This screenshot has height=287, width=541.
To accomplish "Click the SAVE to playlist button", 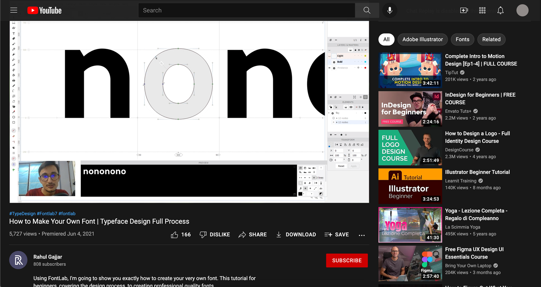I will [337, 235].
